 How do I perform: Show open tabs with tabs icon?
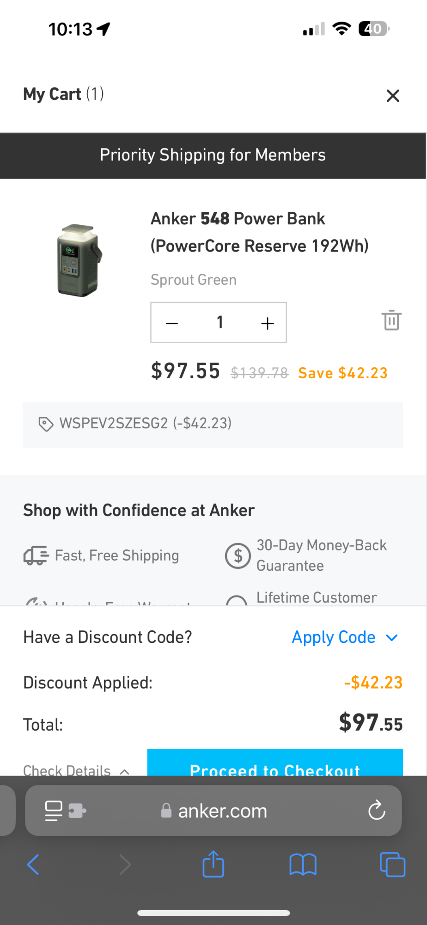(392, 864)
